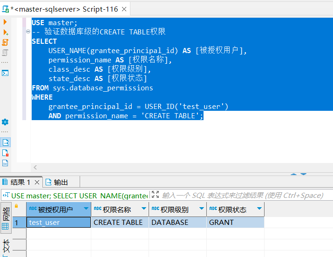Collapse the comment fold marker in the gutter
The width and height of the screenshot is (333, 257).
coord(28,31)
